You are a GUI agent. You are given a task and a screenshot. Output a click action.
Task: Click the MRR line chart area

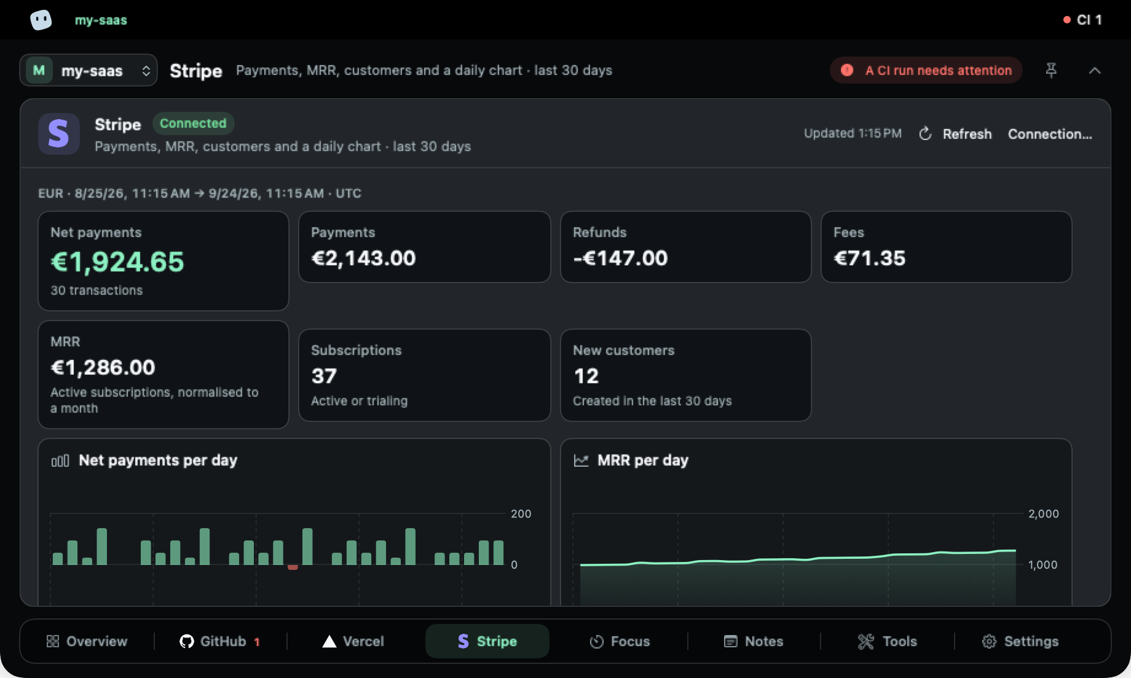[798, 577]
